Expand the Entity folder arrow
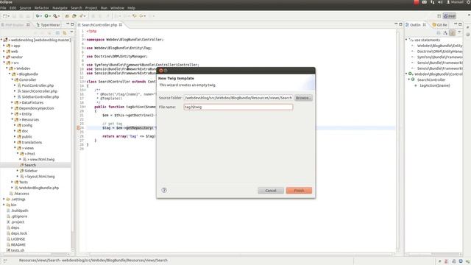Viewport: 471px width, 265px height. [13, 114]
